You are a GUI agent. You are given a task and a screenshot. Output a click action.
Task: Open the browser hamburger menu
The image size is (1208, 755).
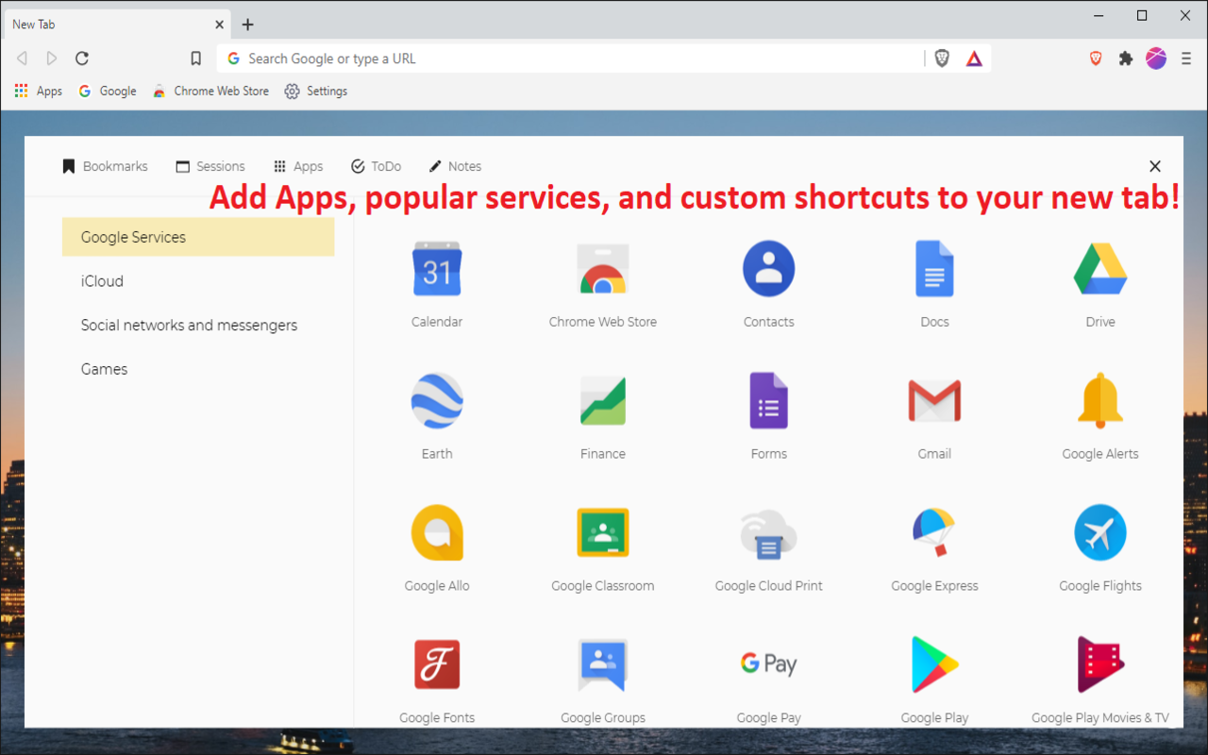pyautogui.click(x=1186, y=59)
